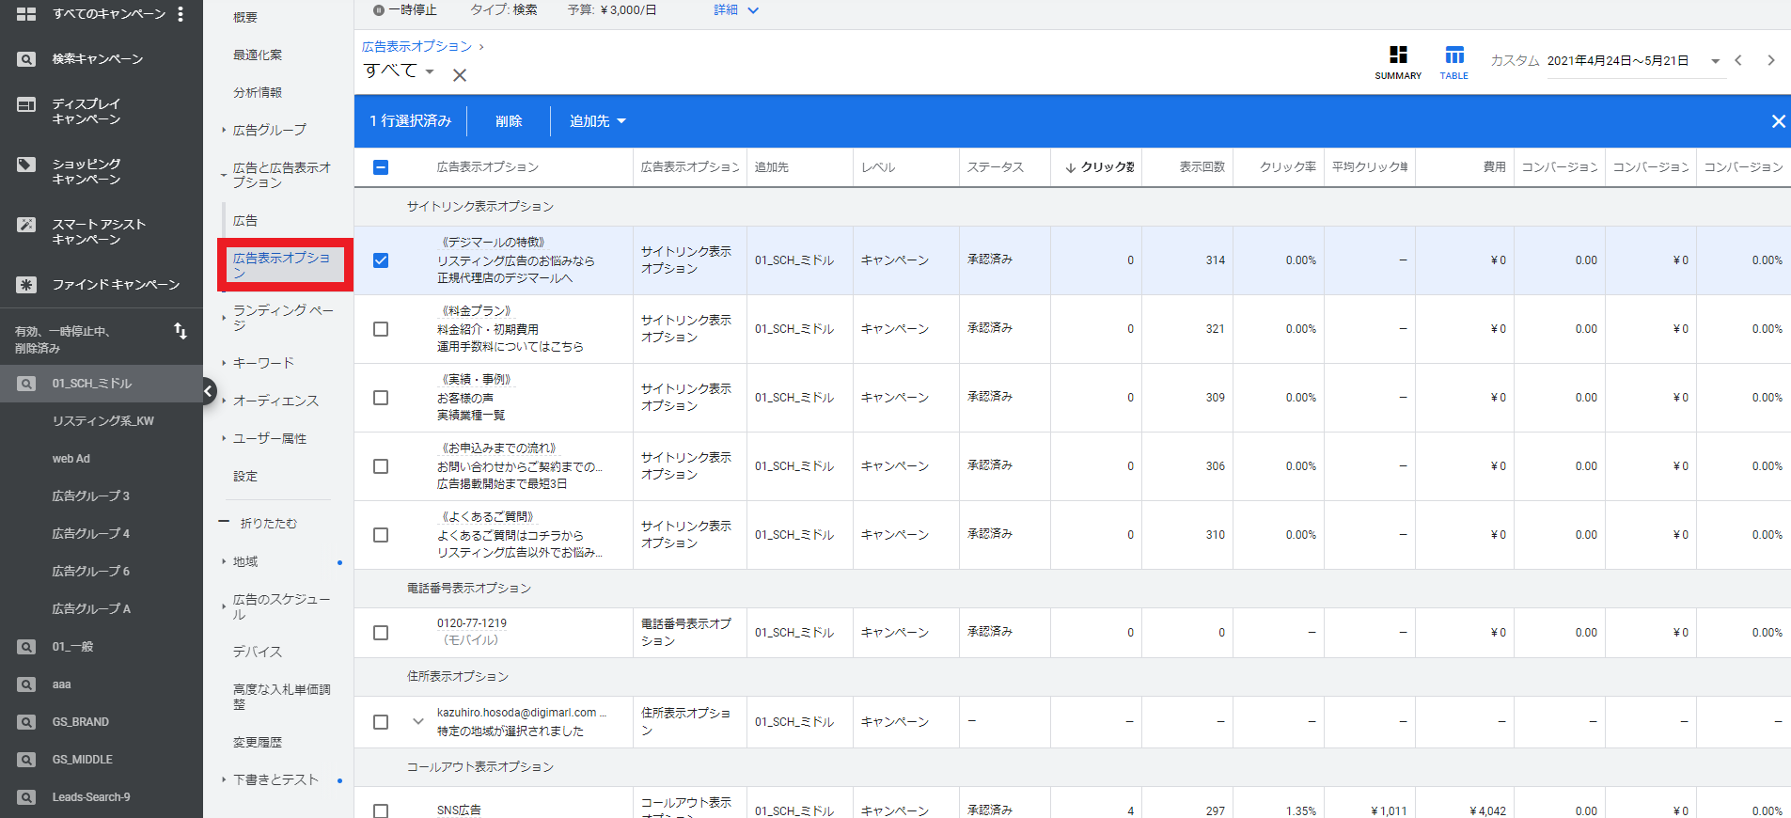The width and height of the screenshot is (1791, 818).
Task: Click the 削除 button
Action: tap(509, 121)
